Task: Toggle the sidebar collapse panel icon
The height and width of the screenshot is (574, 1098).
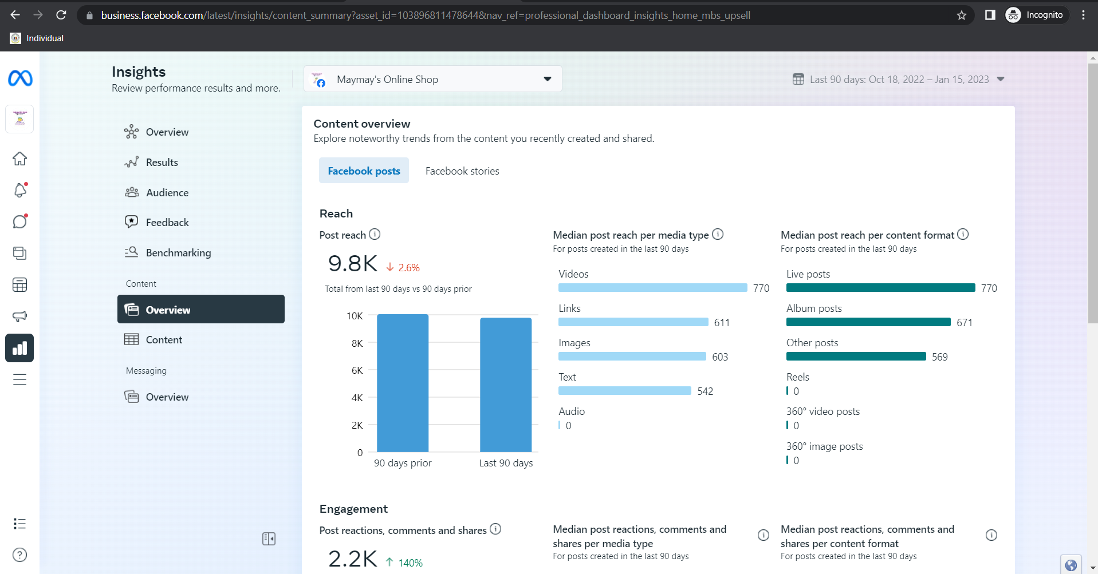Action: tap(269, 539)
